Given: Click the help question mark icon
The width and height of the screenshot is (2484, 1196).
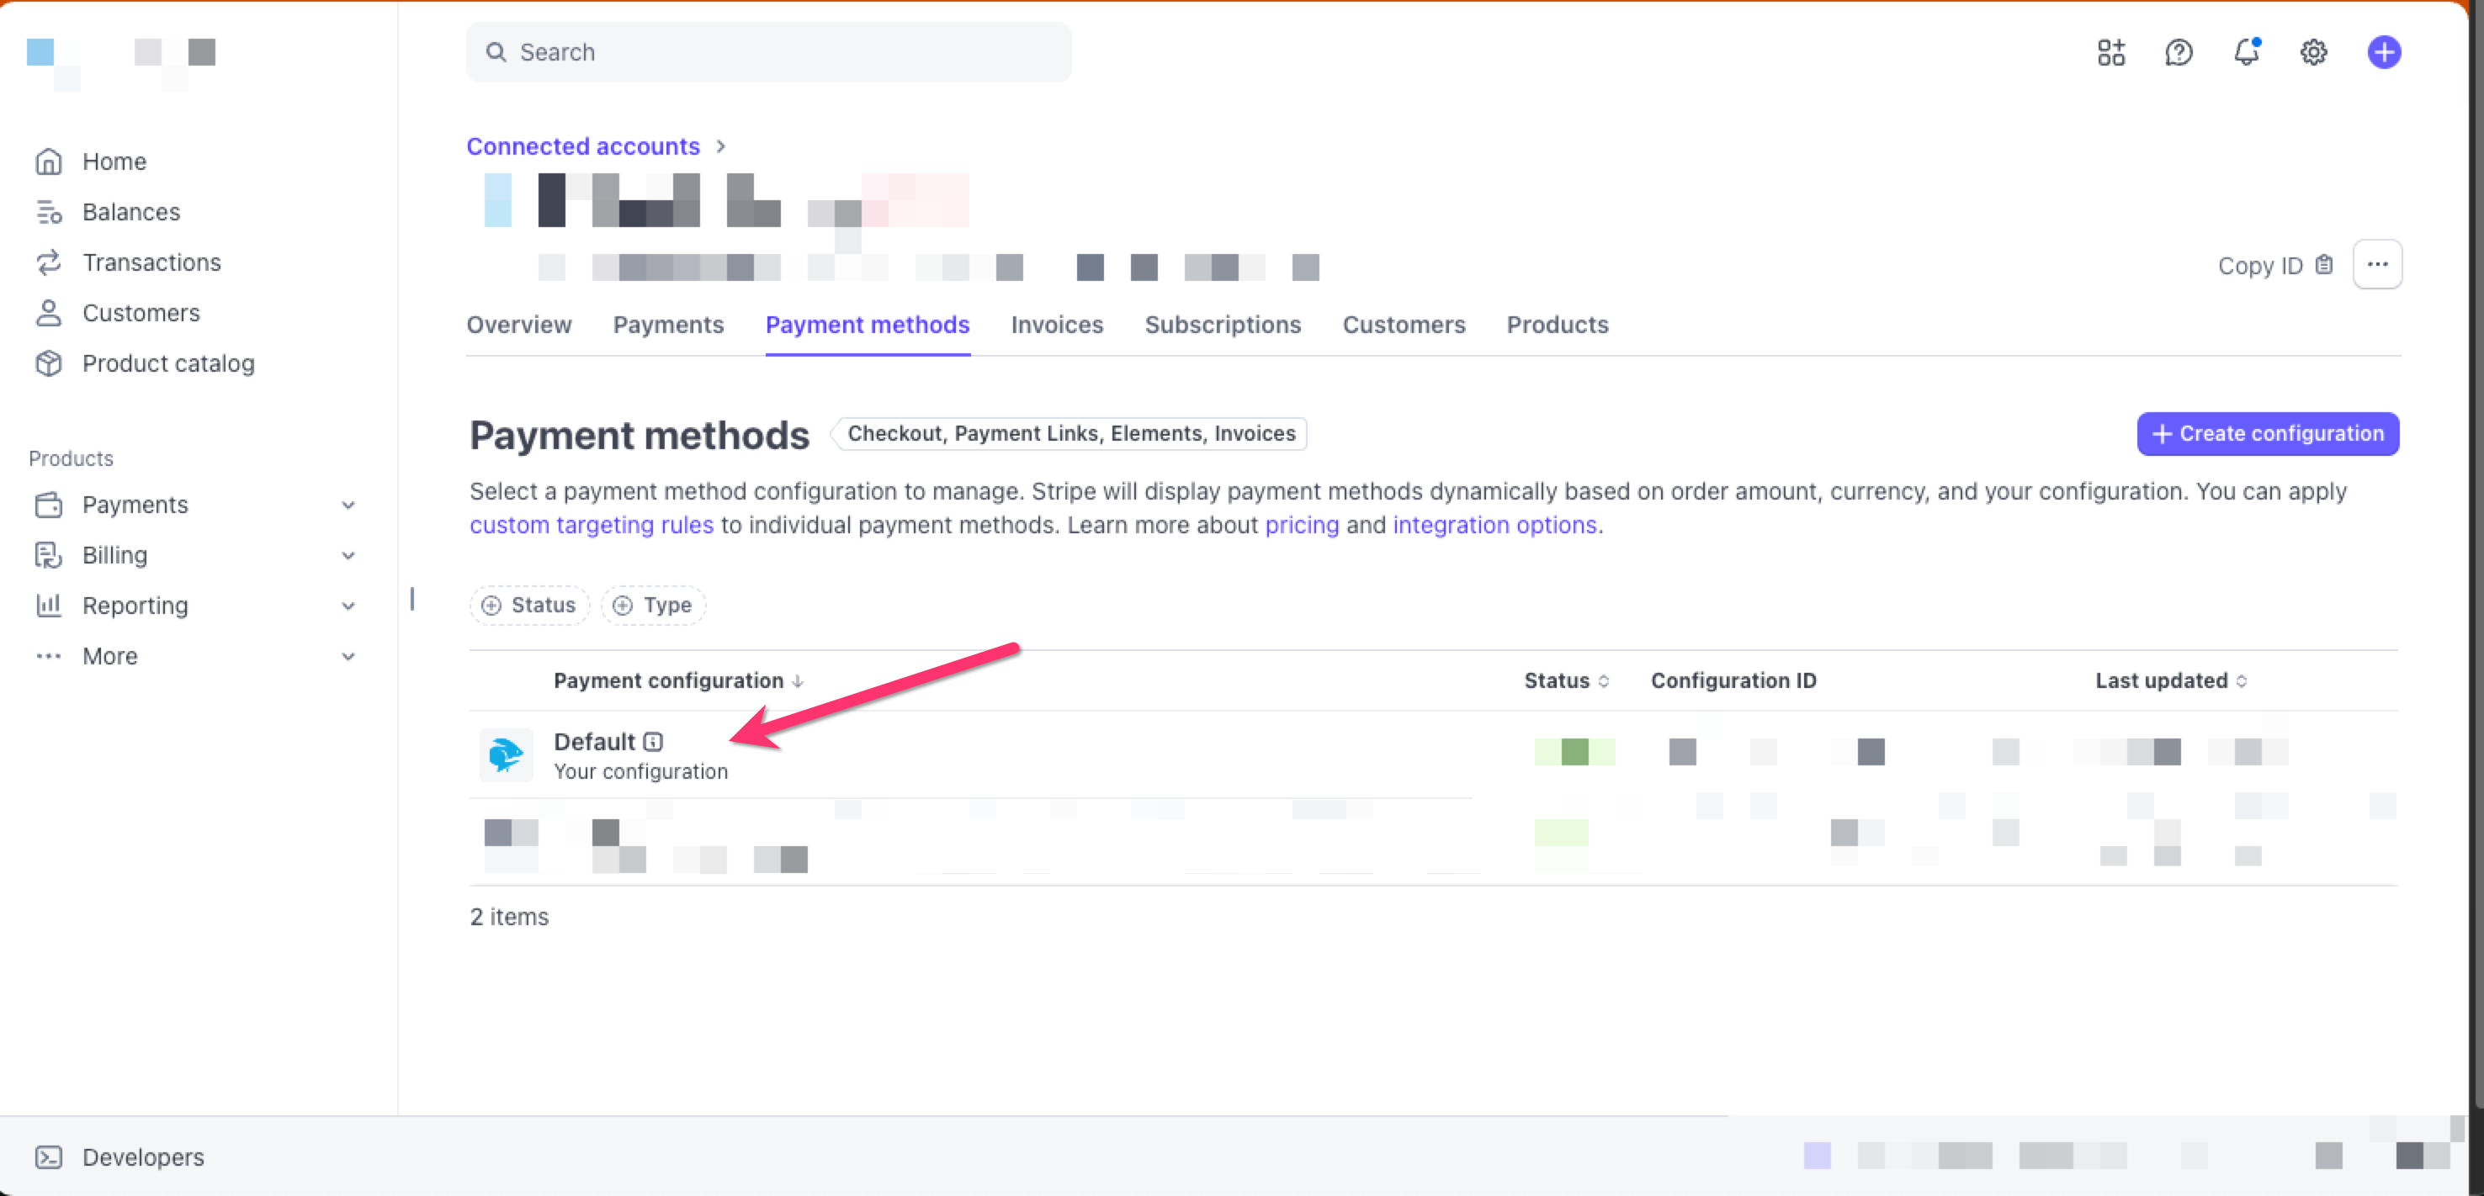Looking at the screenshot, I should [x=2179, y=52].
